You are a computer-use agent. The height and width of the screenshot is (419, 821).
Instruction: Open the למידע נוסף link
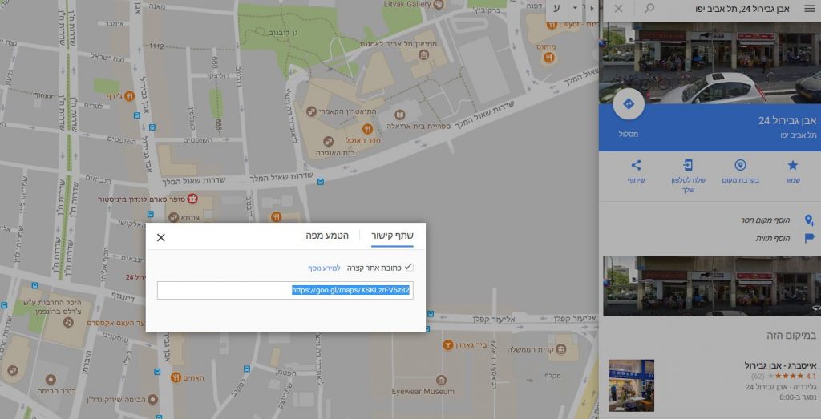324,268
